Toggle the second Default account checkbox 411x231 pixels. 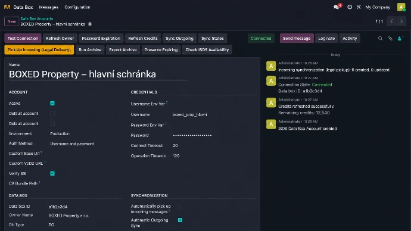(52, 123)
